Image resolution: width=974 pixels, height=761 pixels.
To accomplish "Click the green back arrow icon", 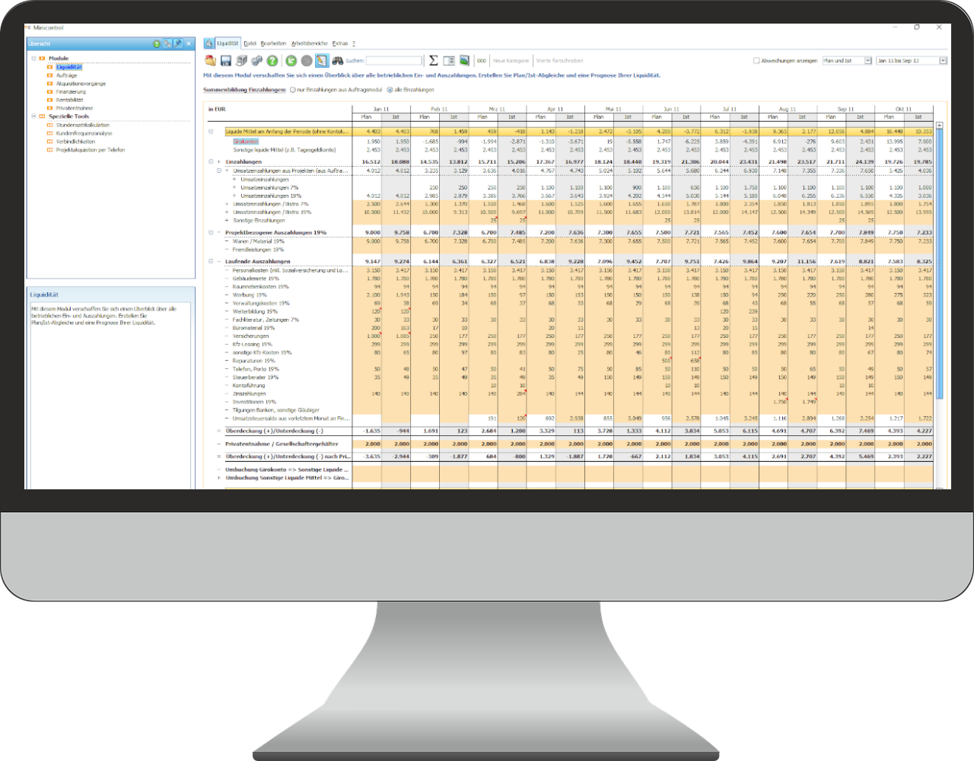I will pos(291,61).
